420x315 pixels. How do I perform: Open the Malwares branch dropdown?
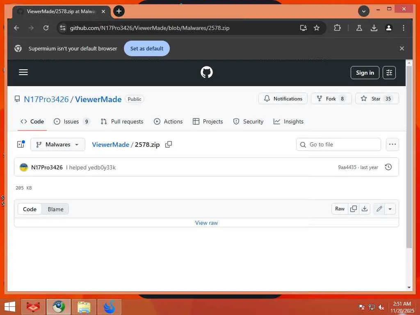point(58,144)
